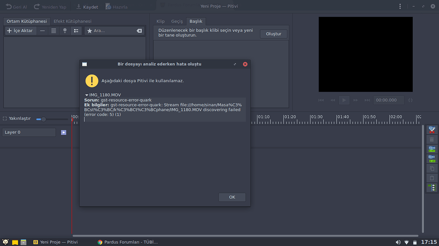This screenshot has width=439, height=246.
Task: Toggle list view in media library
Action: (53, 30)
